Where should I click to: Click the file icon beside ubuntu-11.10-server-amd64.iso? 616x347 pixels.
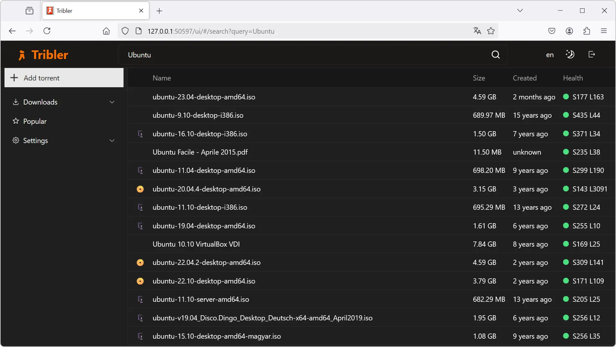[140, 299]
